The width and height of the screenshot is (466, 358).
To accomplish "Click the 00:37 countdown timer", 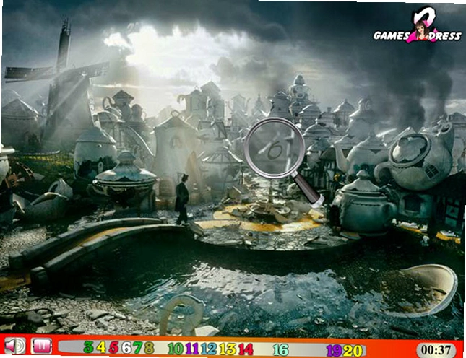I will pyautogui.click(x=436, y=349).
